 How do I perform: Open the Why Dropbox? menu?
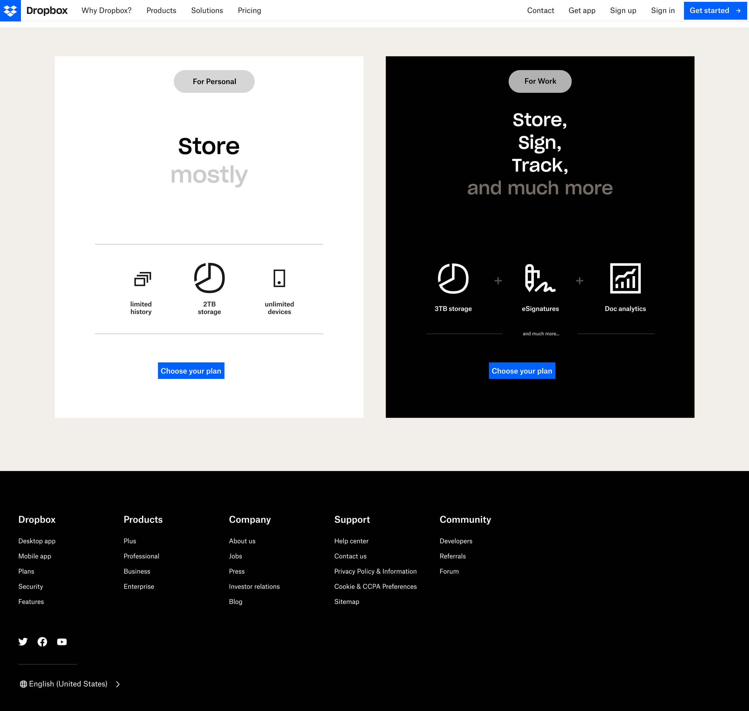coord(106,10)
